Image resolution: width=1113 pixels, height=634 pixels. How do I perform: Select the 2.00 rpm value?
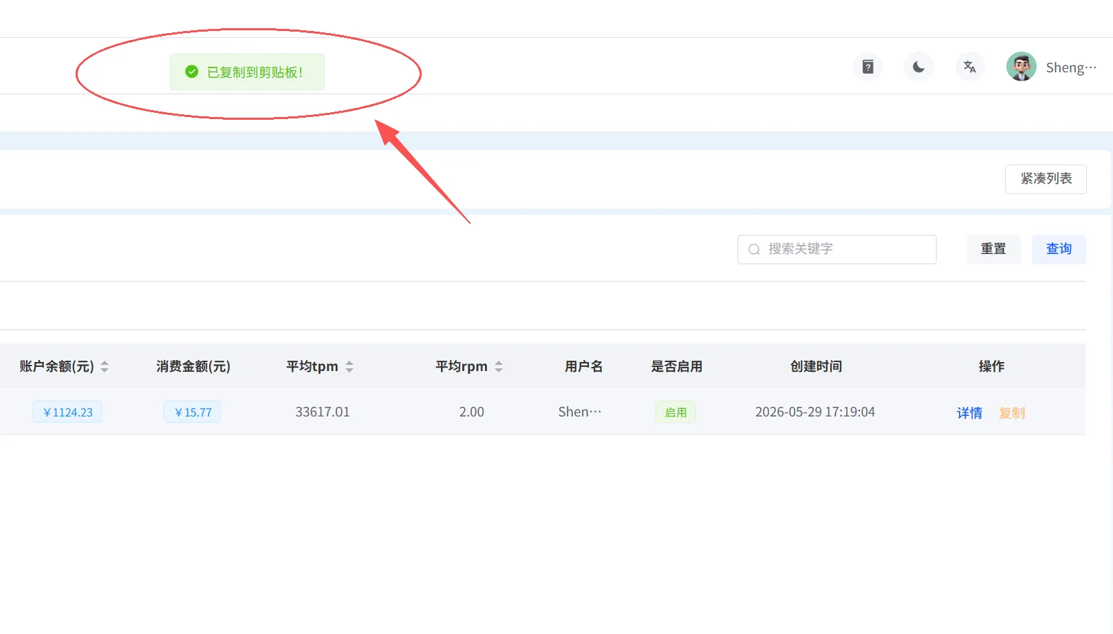coord(472,412)
